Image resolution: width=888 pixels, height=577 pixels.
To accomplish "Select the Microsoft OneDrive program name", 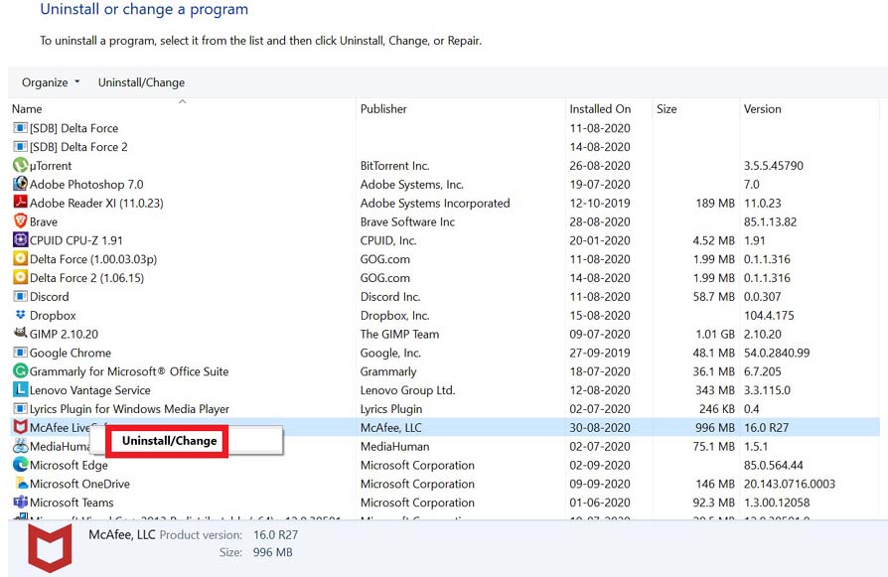I will 79,484.
